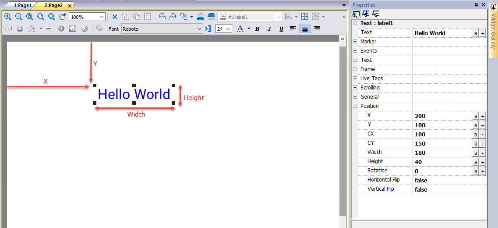This screenshot has width=498, height=228.
Task: Click the 'a' button in the Width row
Action: coord(476,153)
